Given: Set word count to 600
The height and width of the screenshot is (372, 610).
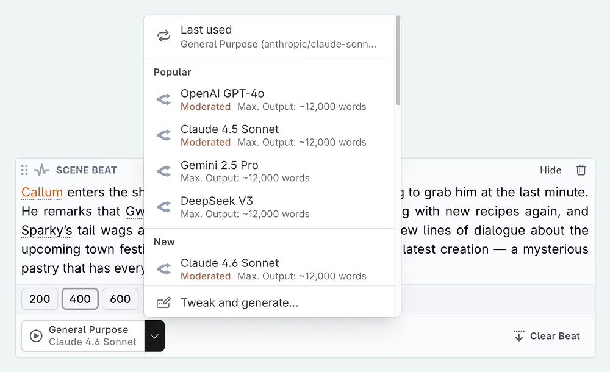Looking at the screenshot, I should pyautogui.click(x=120, y=299).
